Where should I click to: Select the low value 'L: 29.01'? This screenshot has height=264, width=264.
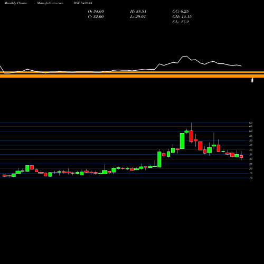click(x=138, y=17)
